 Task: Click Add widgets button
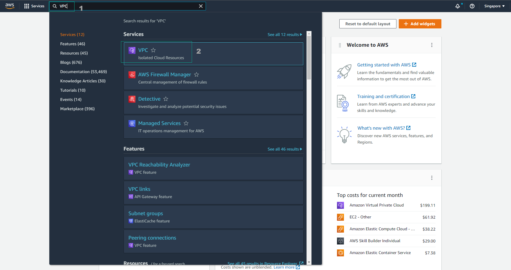point(420,24)
